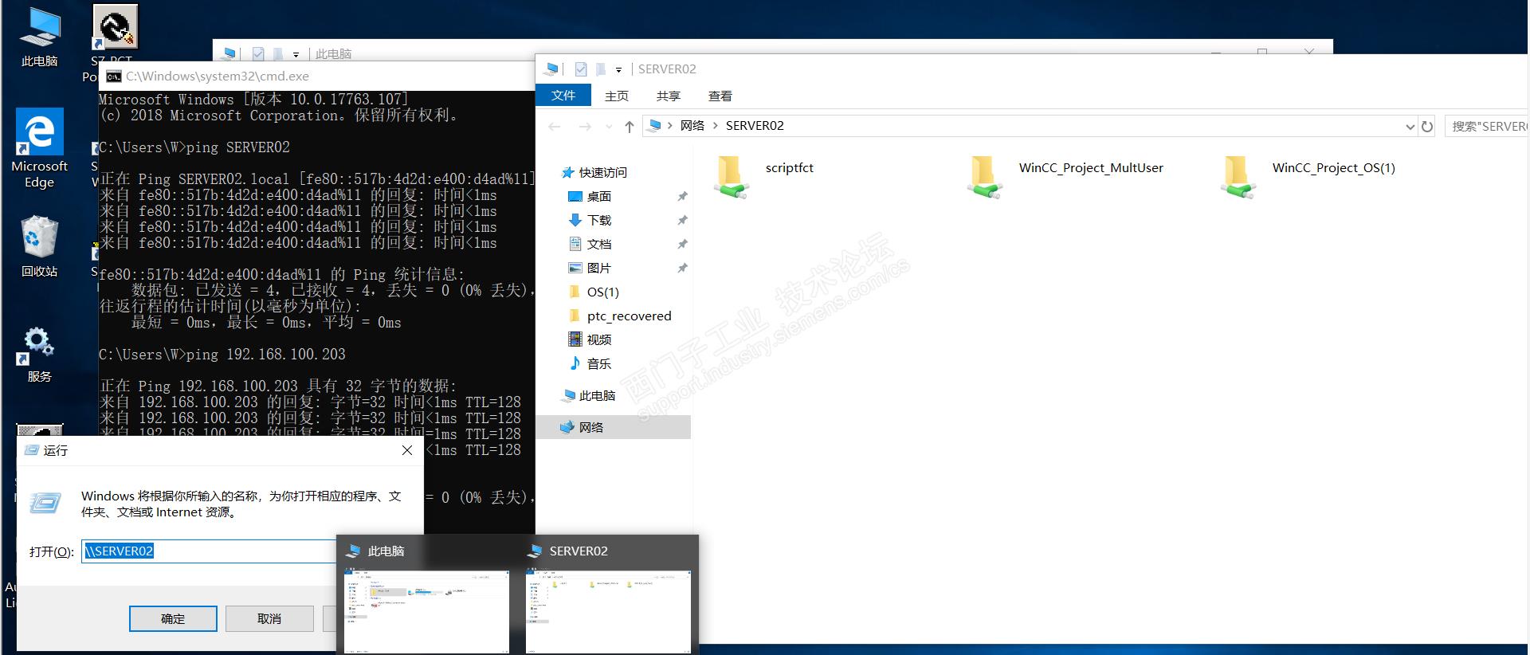Click the "C:\Users\W>ping SERVER02" command line
1530x655 pixels.
pos(194,147)
